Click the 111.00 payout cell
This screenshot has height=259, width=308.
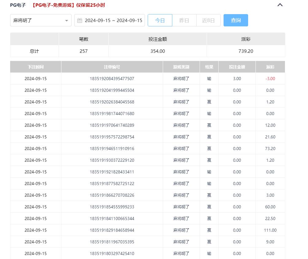pos(270,230)
